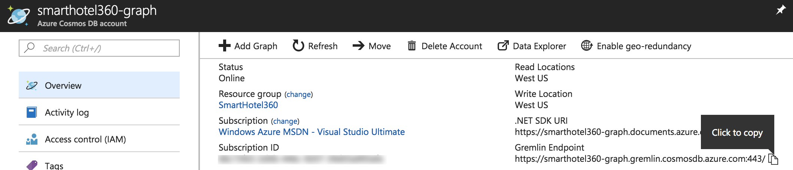Pin the blade with the pin icon

[x=781, y=10]
